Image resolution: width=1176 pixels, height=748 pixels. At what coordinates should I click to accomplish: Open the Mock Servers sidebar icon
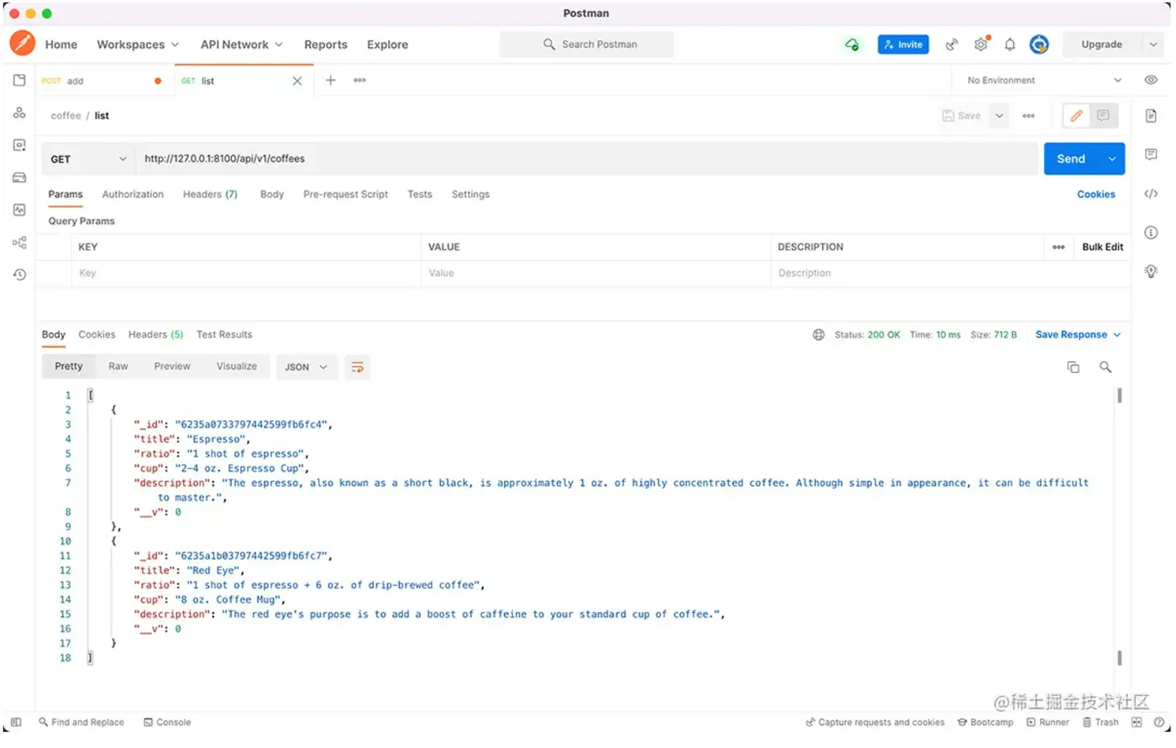(x=19, y=177)
